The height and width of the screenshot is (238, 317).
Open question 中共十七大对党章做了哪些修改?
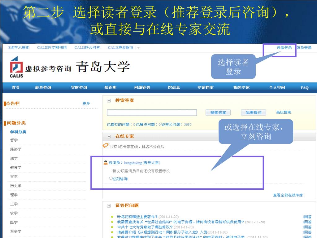(145, 227)
